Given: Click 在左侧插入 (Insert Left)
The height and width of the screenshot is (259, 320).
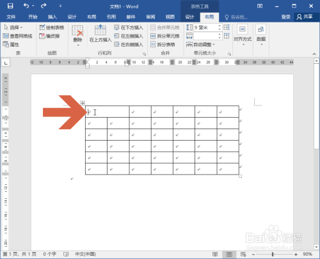Looking at the screenshot, I should coord(129,36).
